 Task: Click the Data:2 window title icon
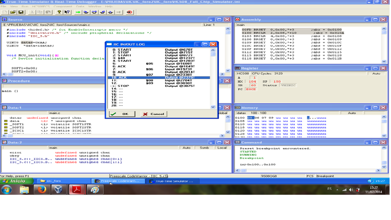coord(4,142)
